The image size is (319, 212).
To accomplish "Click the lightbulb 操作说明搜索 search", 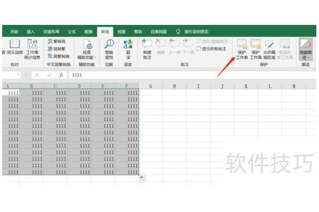I will coord(192,32).
